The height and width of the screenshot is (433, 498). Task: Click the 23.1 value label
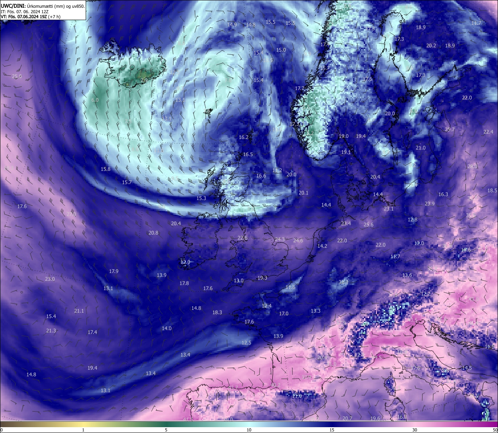pyautogui.click(x=389, y=209)
